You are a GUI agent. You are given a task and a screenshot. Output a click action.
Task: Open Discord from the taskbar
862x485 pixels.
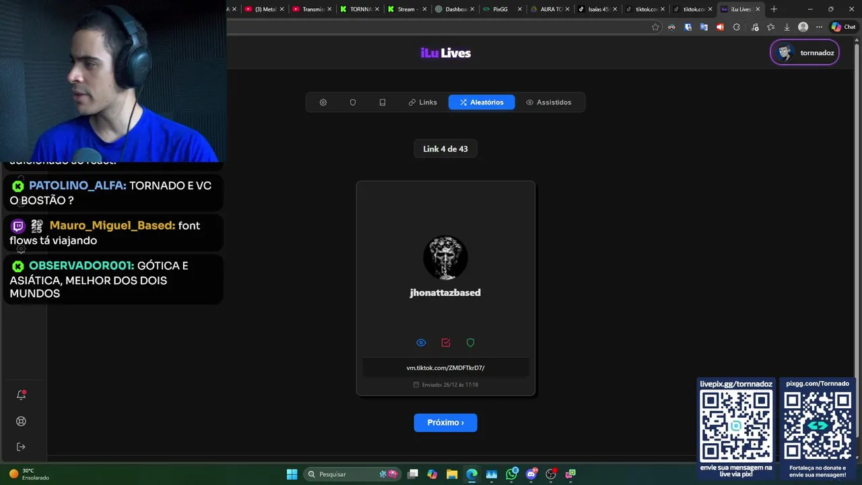tap(531, 474)
